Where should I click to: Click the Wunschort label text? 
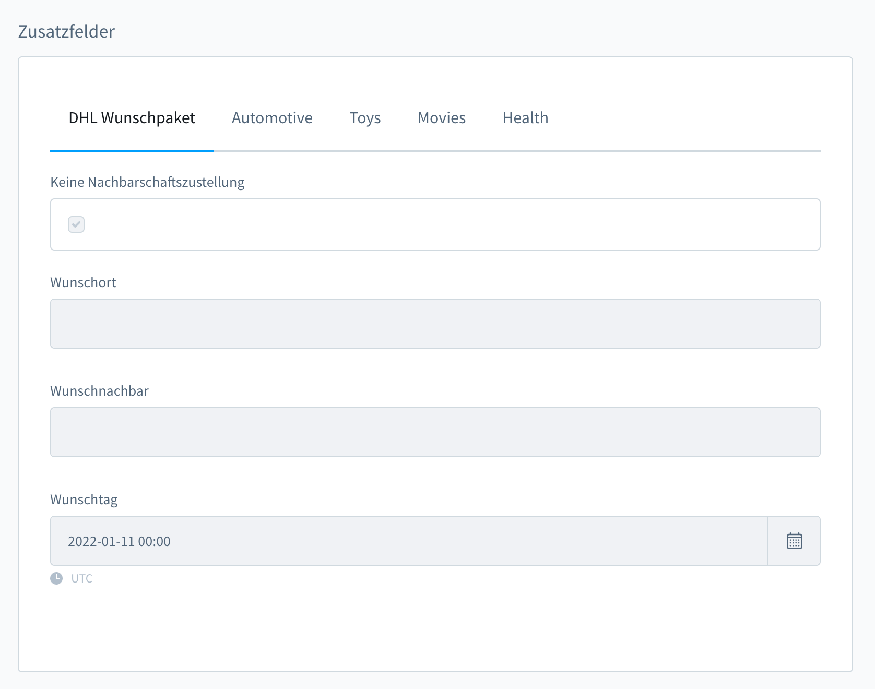pos(83,282)
